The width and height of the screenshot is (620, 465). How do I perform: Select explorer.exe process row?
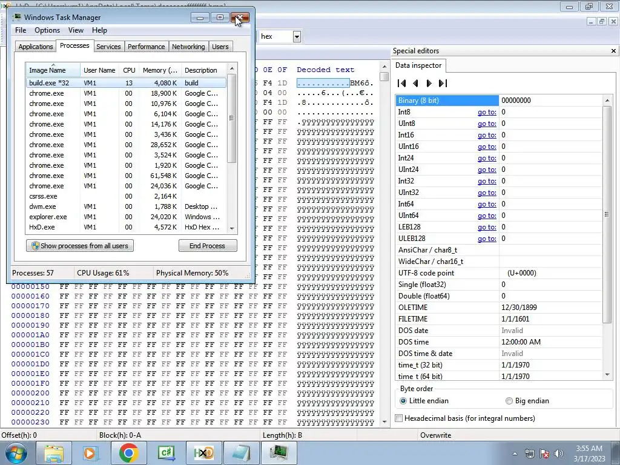(x=126, y=217)
